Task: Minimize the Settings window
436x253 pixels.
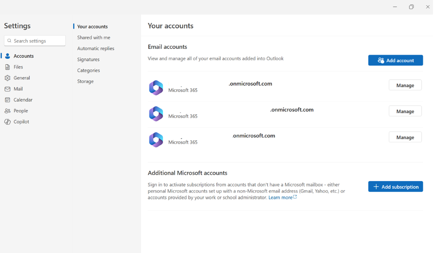Action: tap(395, 7)
